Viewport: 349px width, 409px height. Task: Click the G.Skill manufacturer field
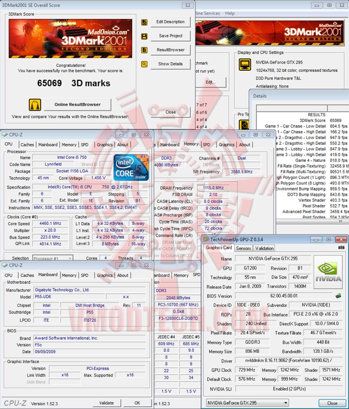(178, 312)
